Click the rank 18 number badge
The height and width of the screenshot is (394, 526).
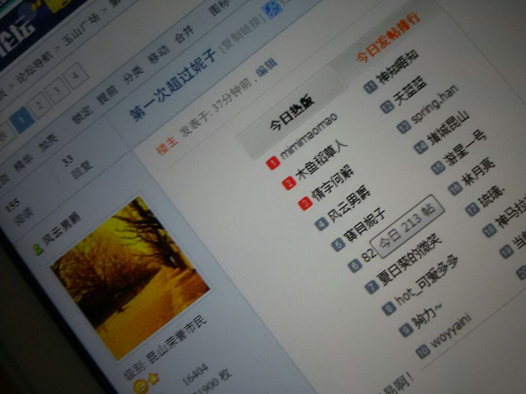coord(489,230)
